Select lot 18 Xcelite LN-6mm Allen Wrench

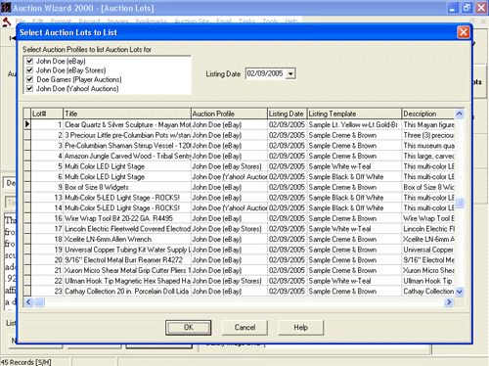tap(127, 240)
